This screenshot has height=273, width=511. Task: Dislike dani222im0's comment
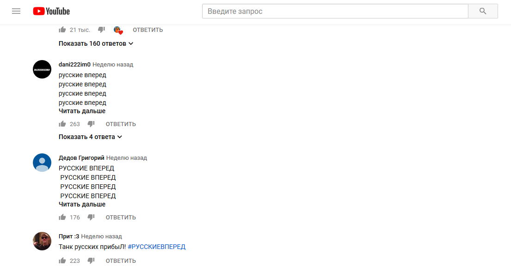pyautogui.click(x=91, y=124)
